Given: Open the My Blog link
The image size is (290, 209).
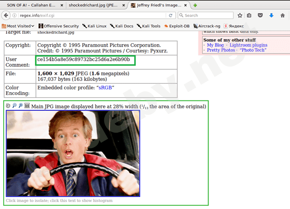Looking at the screenshot, I should [x=215, y=45].
